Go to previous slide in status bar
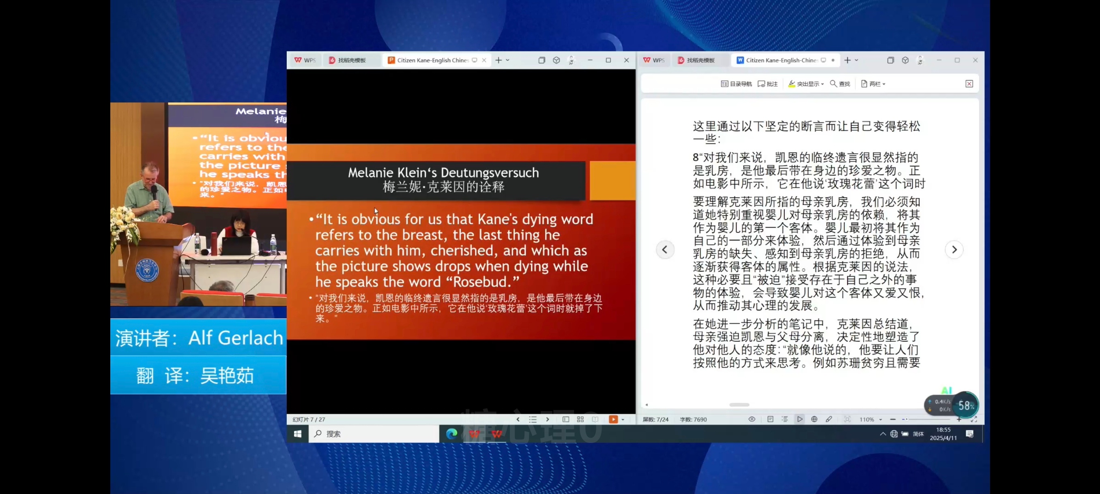 pos(518,419)
